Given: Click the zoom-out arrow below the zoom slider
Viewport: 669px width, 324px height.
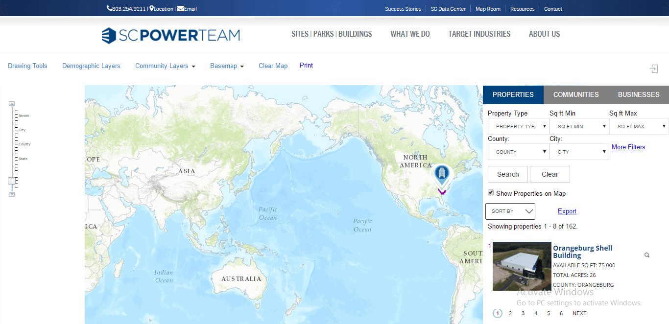Looking at the screenshot, I should (x=12, y=194).
